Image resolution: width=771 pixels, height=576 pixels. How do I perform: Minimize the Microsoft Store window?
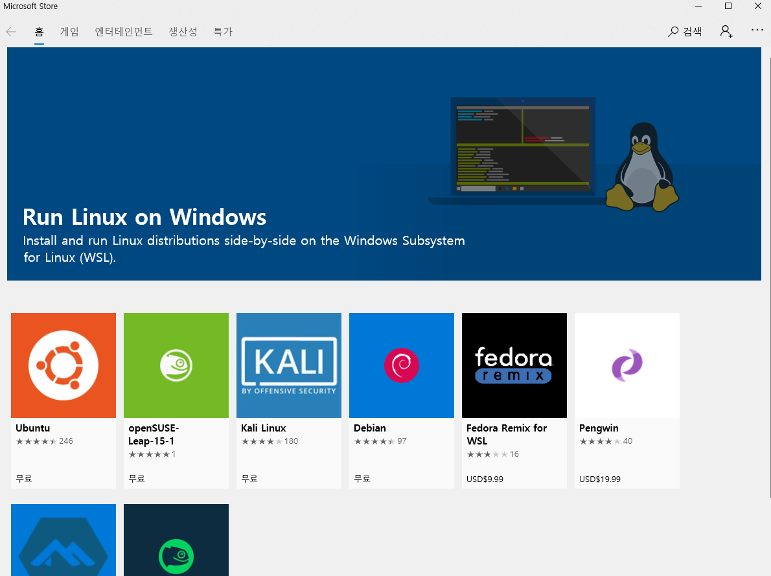coord(698,6)
